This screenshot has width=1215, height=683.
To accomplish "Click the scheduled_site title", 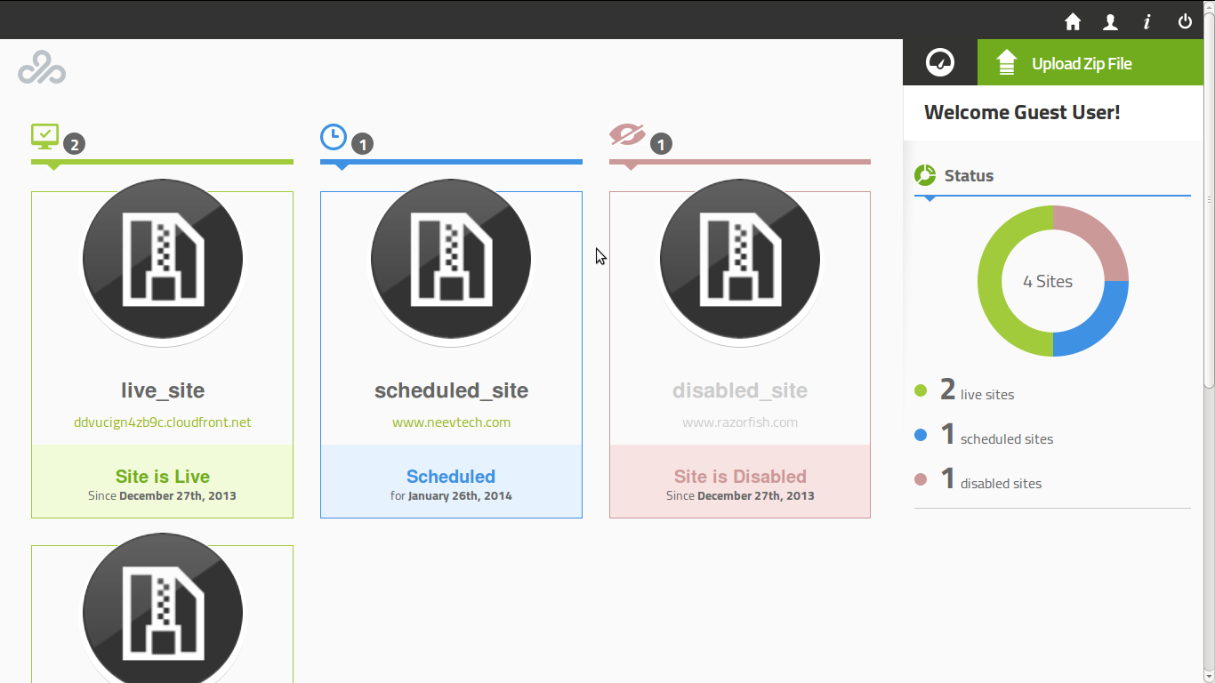I will pos(451,390).
